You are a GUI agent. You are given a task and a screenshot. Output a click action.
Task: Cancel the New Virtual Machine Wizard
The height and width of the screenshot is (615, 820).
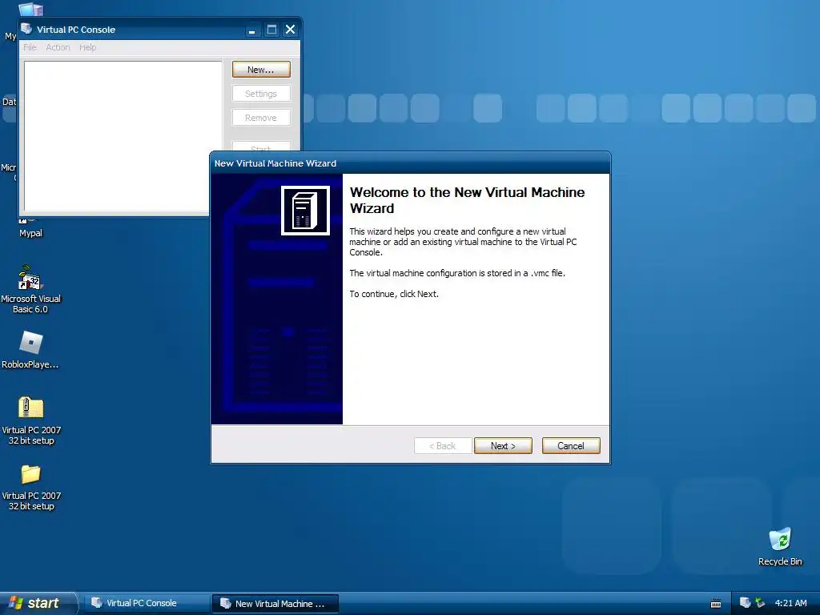[570, 445]
